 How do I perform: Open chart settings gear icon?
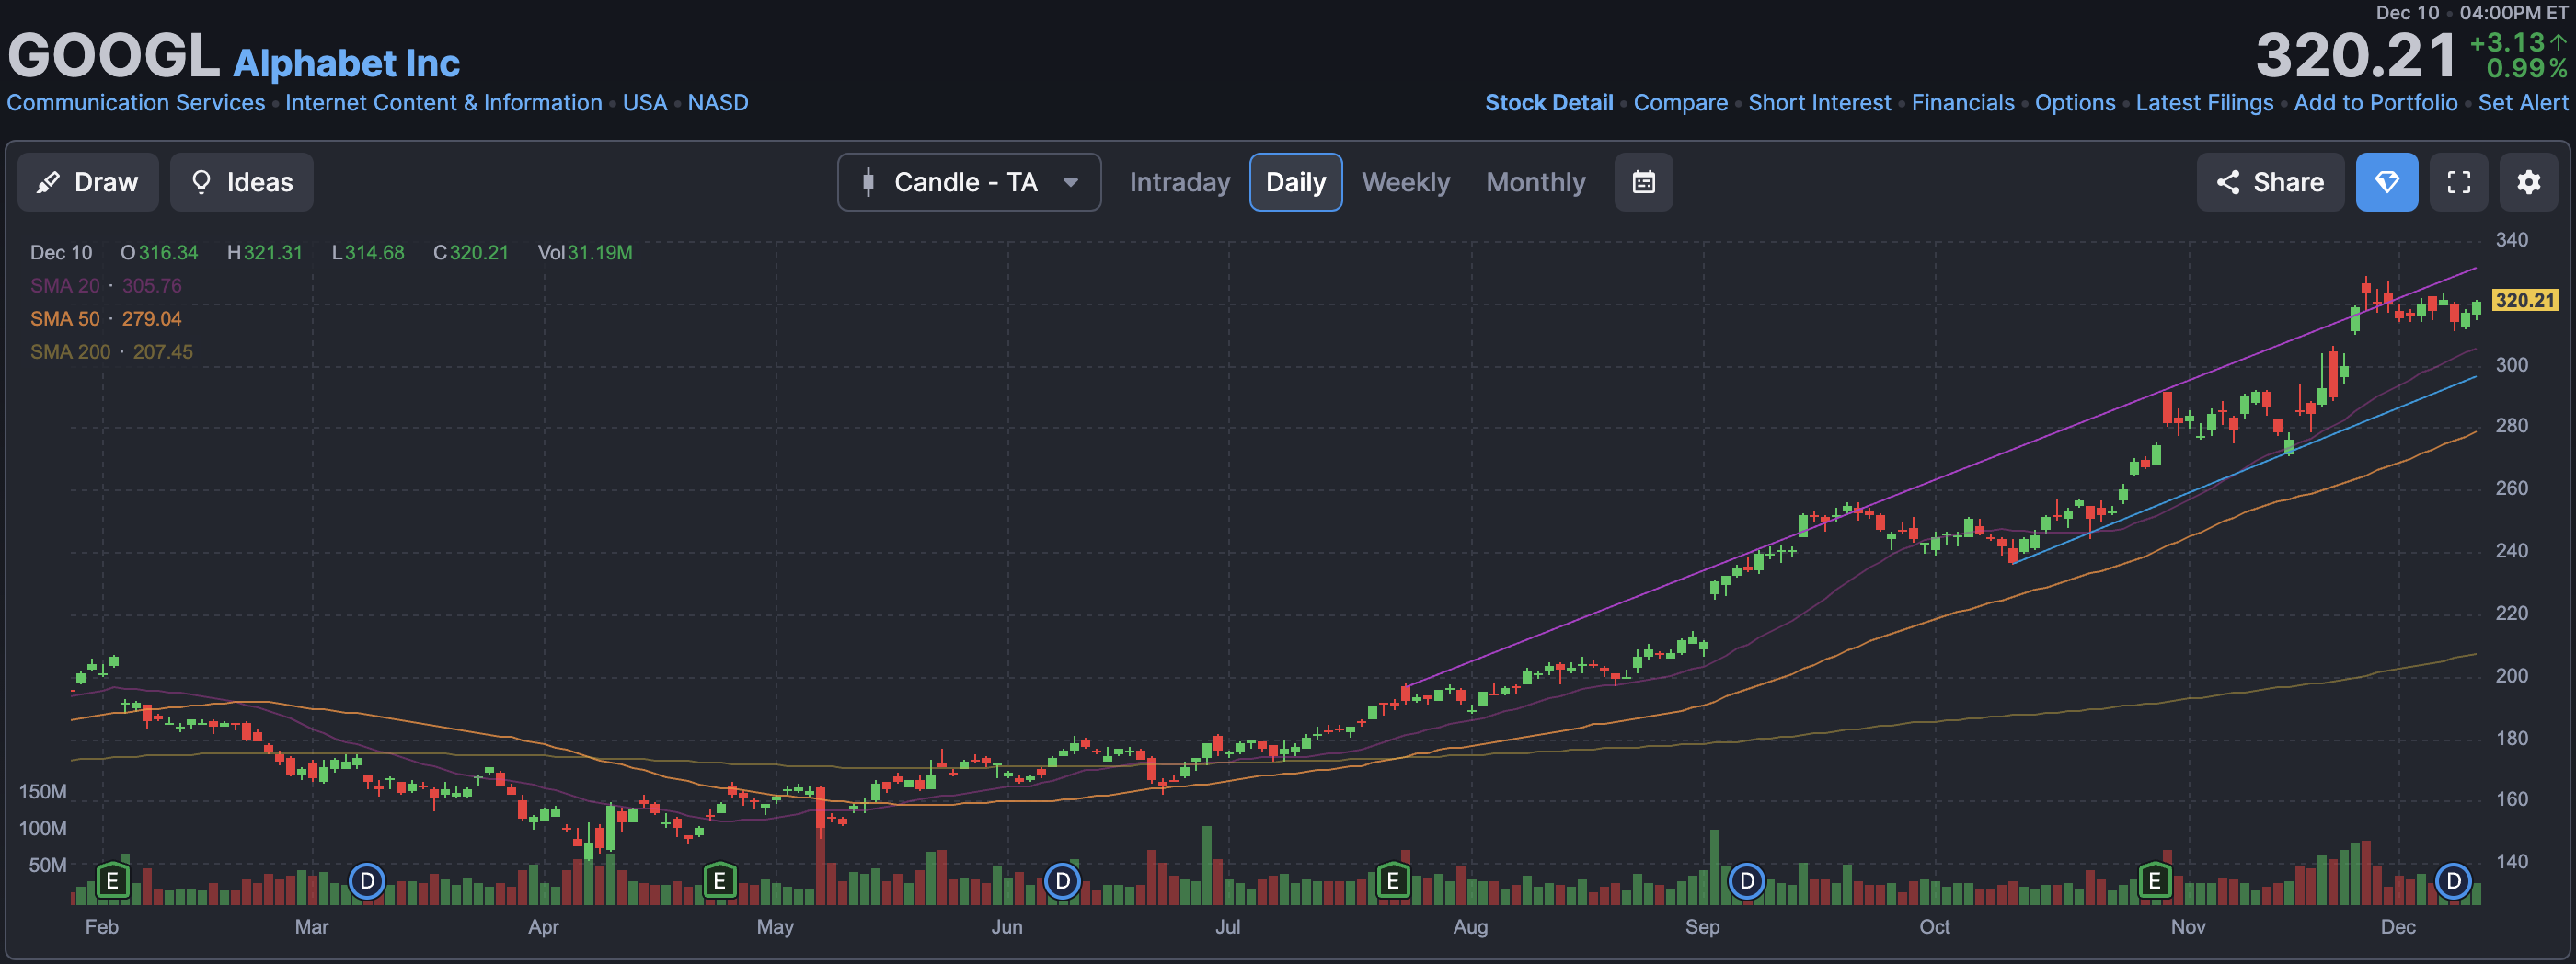(x=2528, y=182)
